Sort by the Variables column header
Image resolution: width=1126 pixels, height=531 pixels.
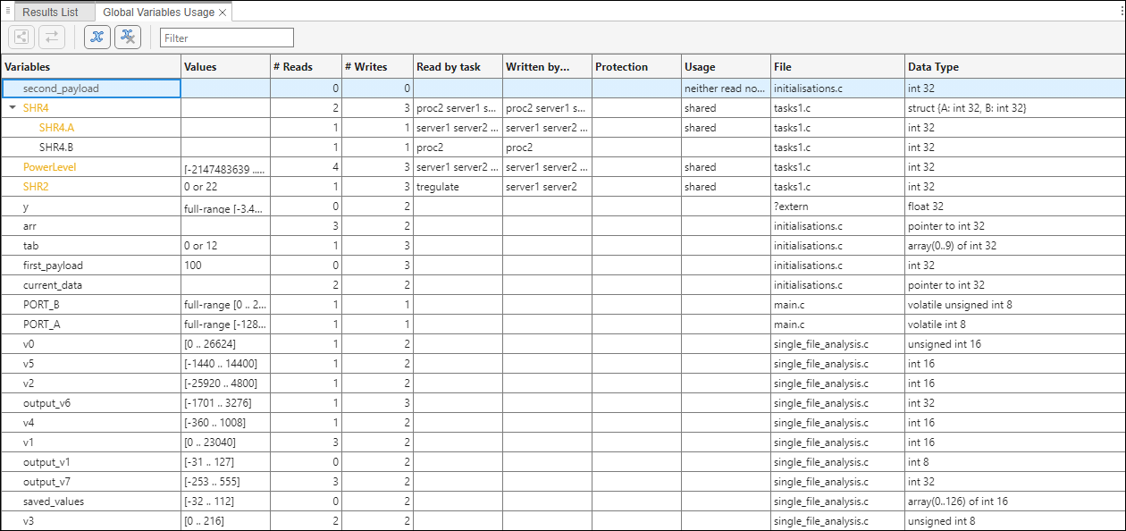pos(91,67)
